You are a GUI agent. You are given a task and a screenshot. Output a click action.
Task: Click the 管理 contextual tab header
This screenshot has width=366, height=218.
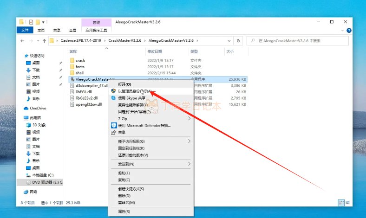click(96, 22)
